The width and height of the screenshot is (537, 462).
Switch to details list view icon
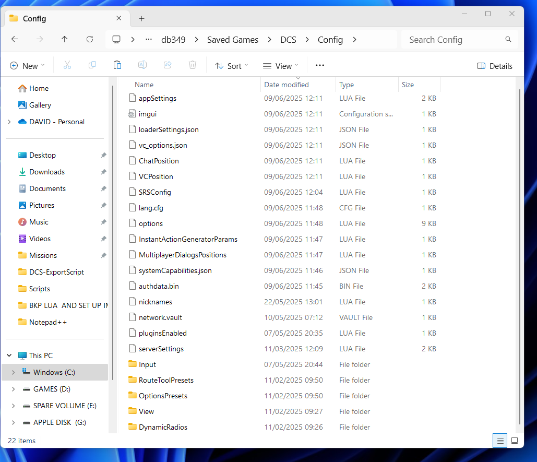click(500, 441)
